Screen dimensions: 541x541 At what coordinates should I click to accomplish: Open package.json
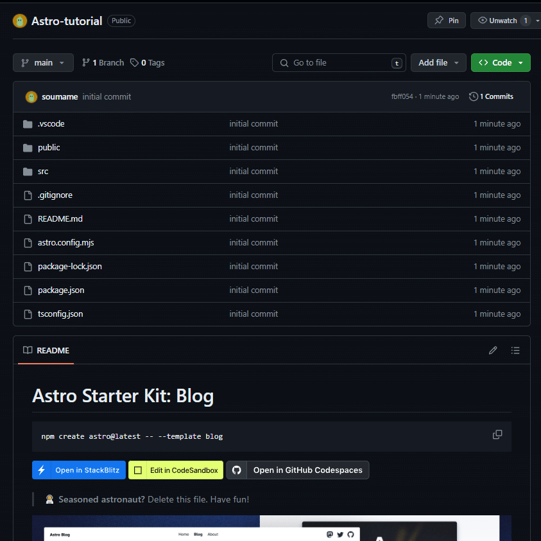[x=61, y=290]
